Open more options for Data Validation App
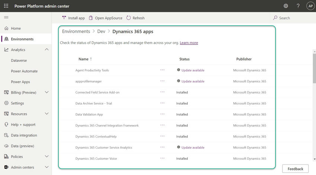The height and width of the screenshot is (175, 316). tap(162, 114)
